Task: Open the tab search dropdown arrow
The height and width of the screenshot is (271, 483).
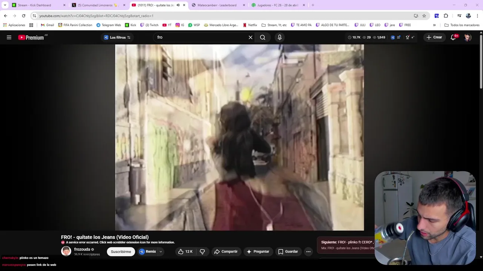Action: pos(5,5)
